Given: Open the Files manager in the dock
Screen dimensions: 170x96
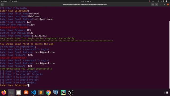Looking at the screenshot, I should pos(19,93).
